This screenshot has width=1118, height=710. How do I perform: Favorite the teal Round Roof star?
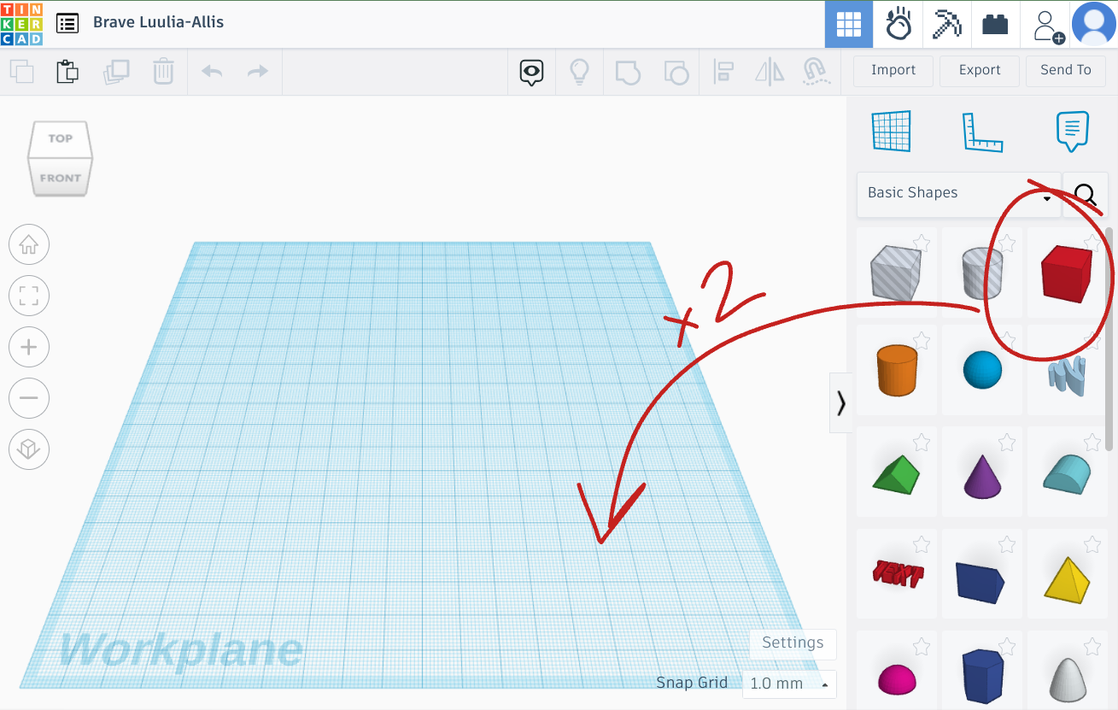coord(1092,442)
